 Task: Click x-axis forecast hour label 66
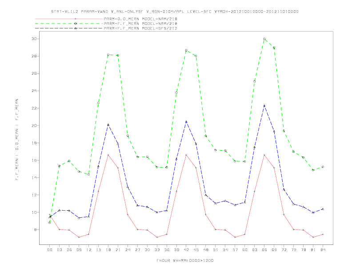pos(264,250)
